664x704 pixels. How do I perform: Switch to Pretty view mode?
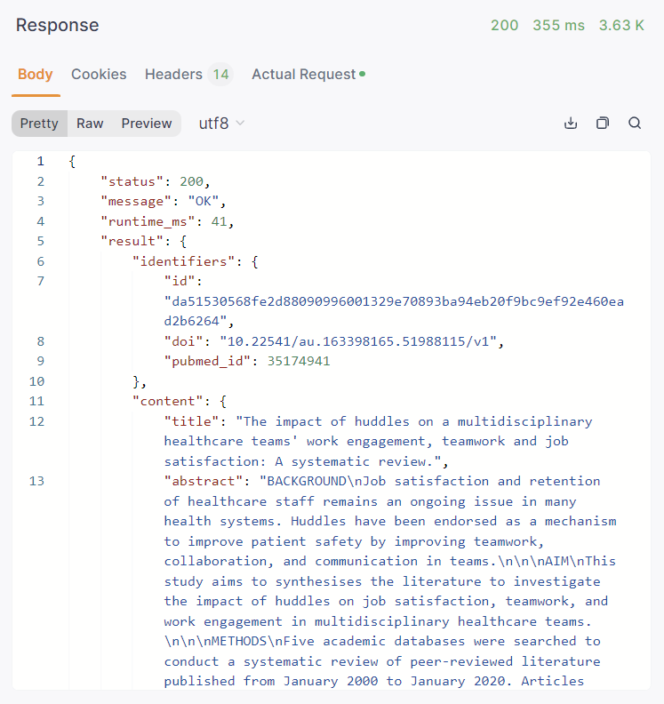[x=39, y=124]
